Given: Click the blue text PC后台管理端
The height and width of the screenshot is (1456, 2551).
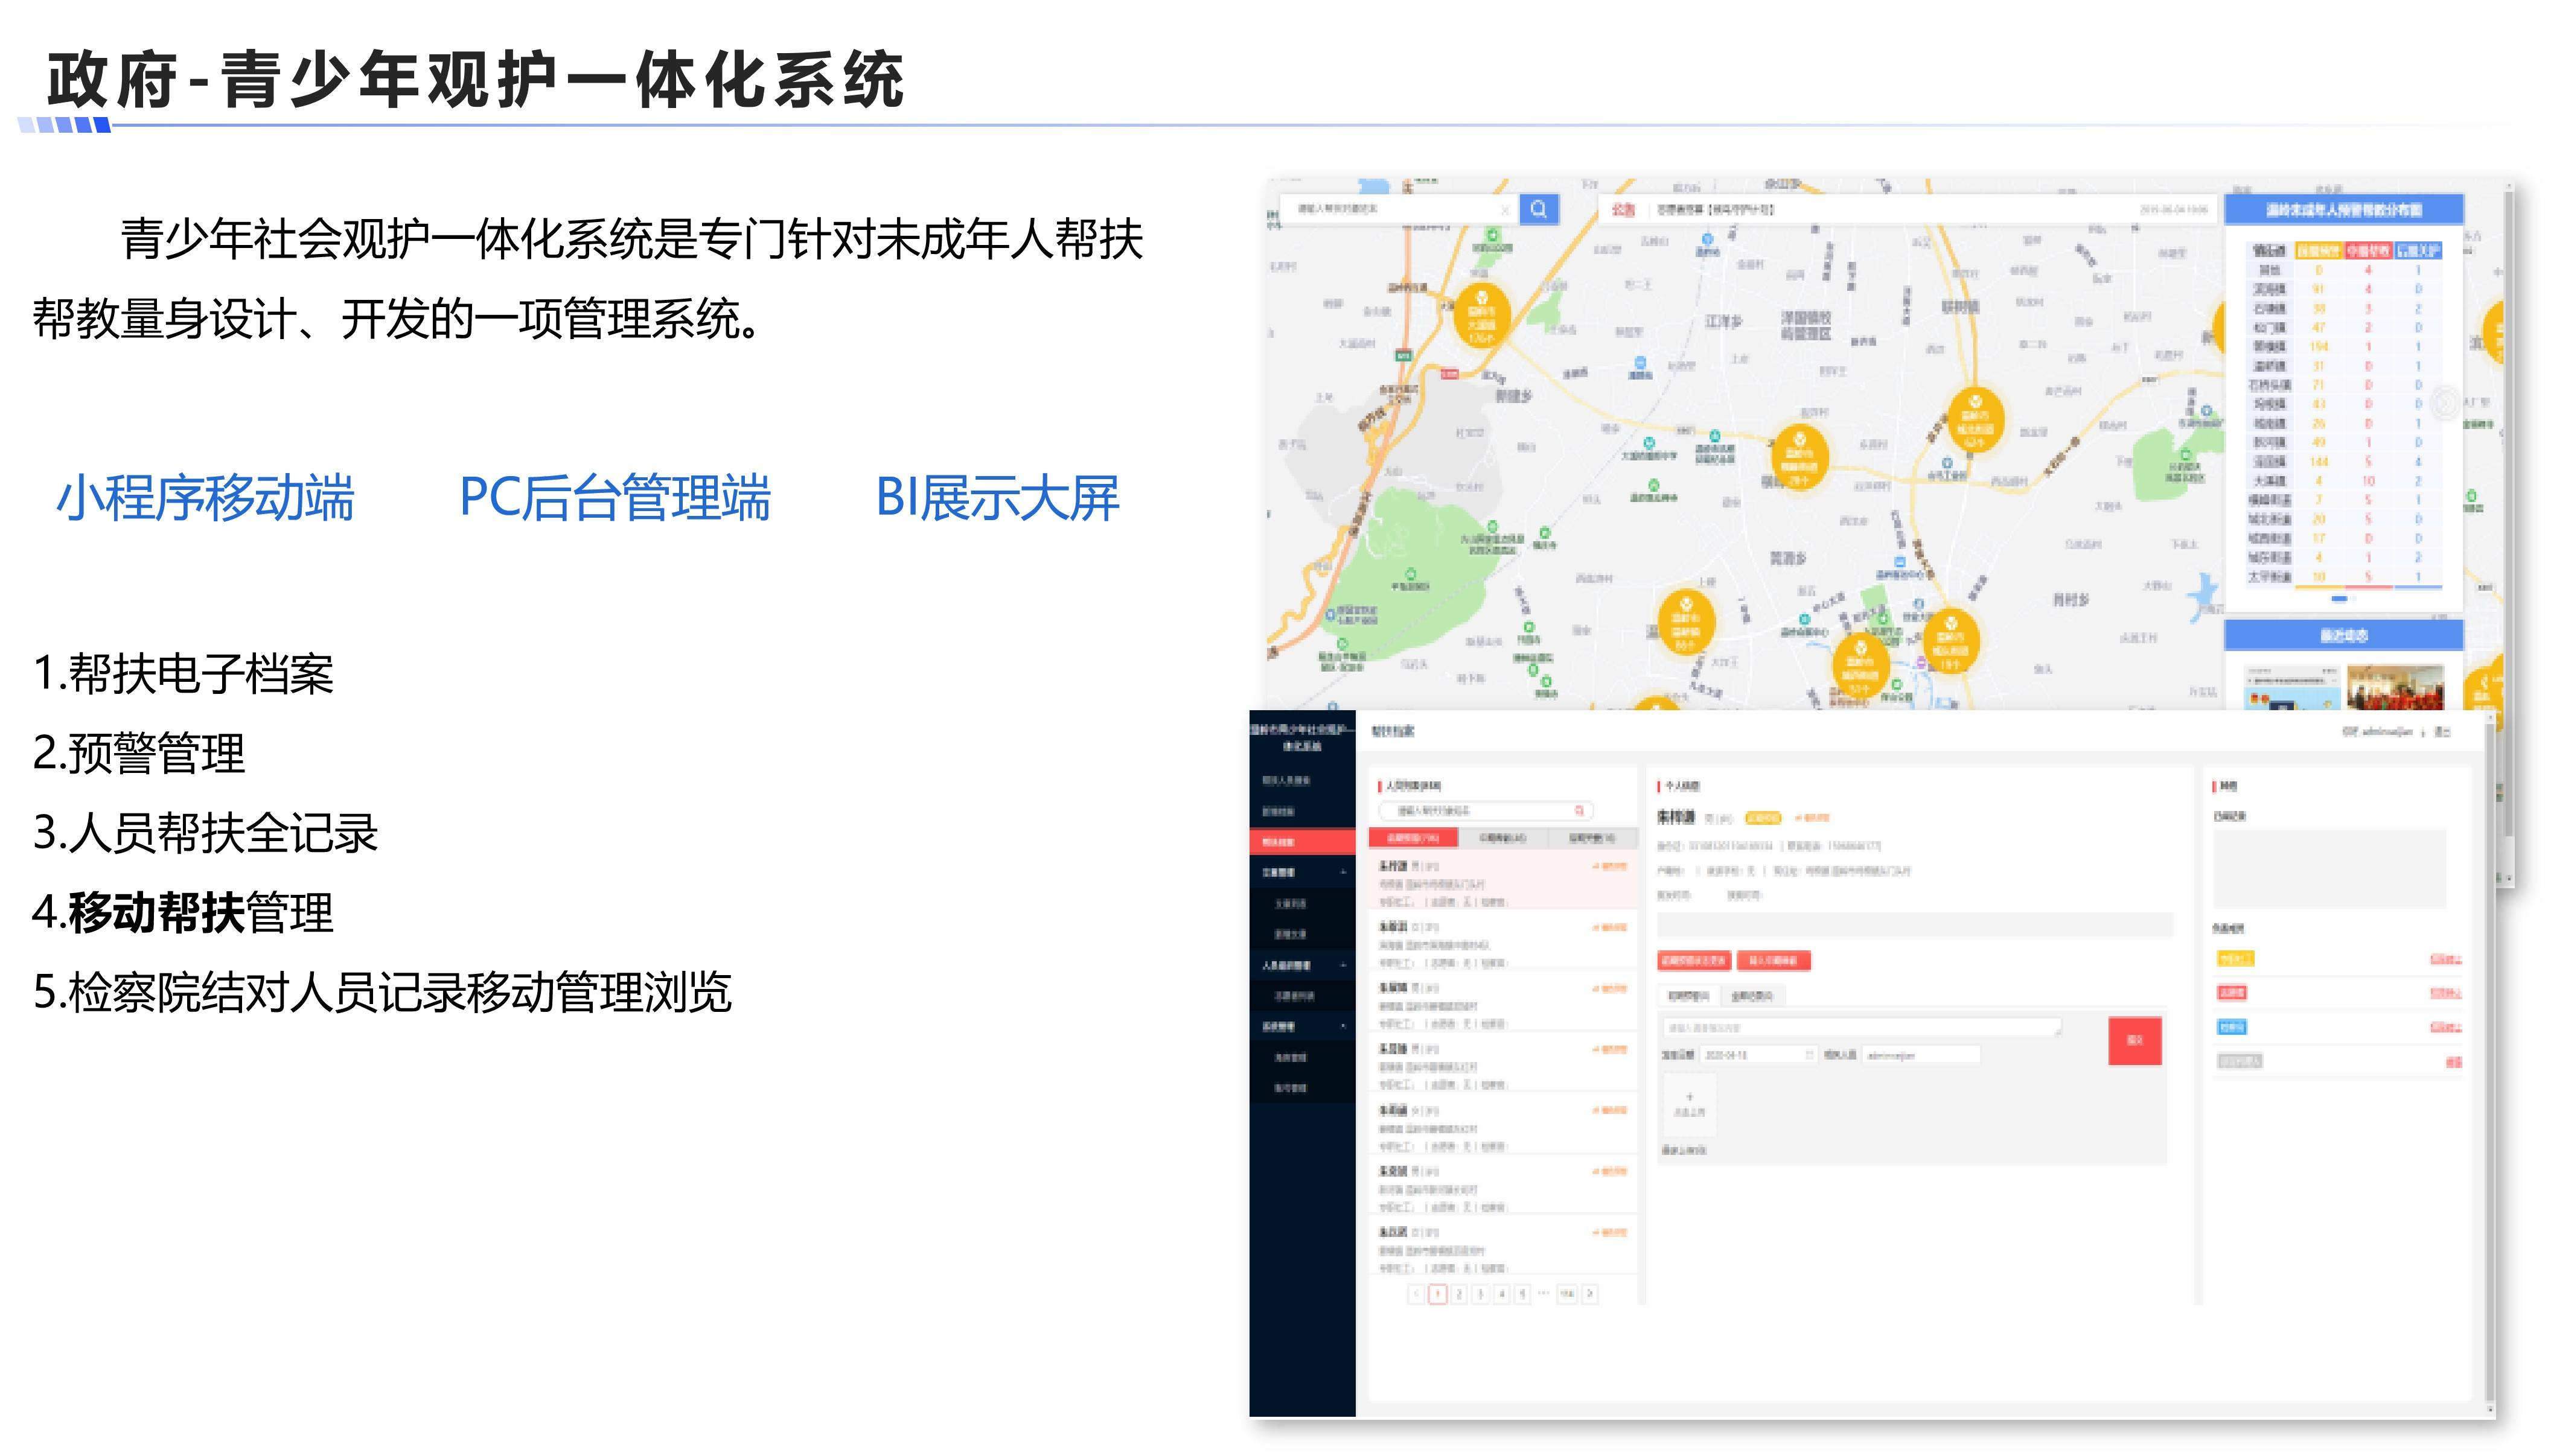Looking at the screenshot, I should [615, 498].
